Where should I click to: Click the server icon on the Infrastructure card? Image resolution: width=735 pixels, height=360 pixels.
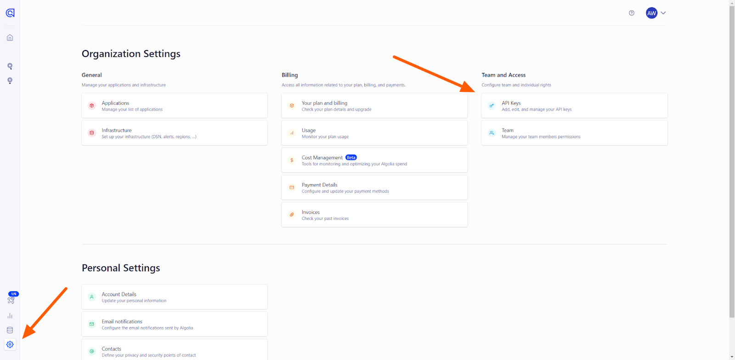92,133
